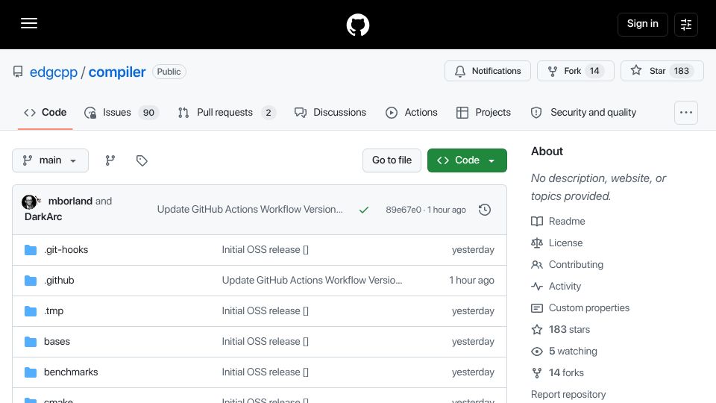The image size is (716, 403).
Task: View commit checks green checkmark status
Action: tap(363, 210)
